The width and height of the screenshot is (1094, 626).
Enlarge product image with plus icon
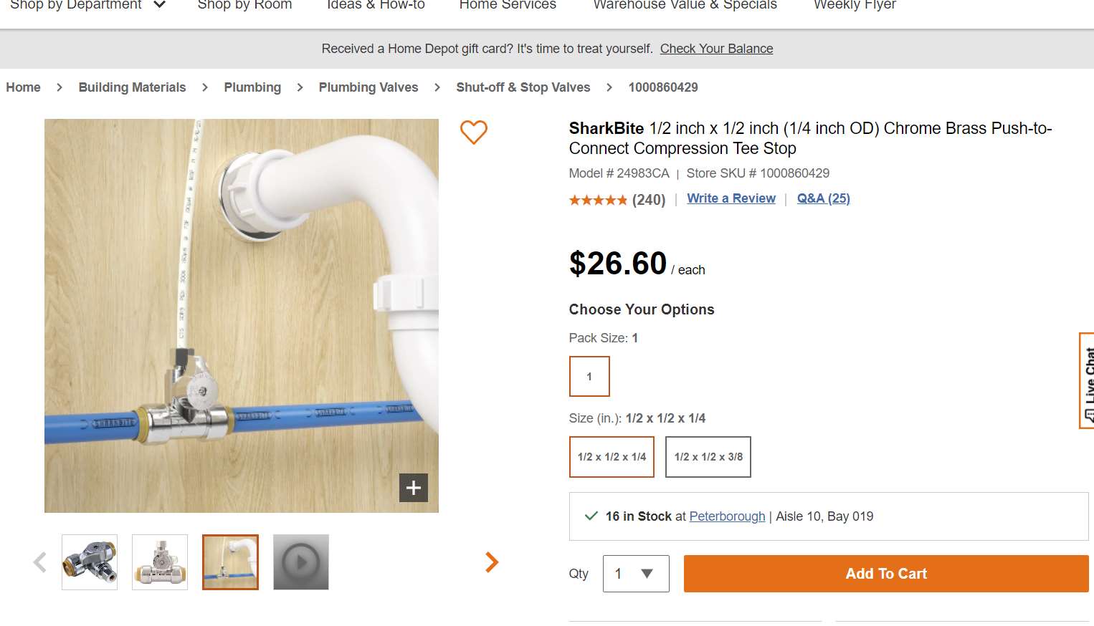414,488
